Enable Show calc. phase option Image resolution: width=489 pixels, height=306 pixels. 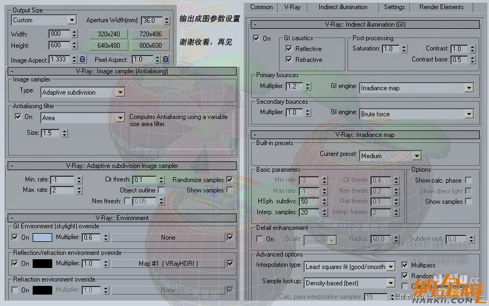468,180
